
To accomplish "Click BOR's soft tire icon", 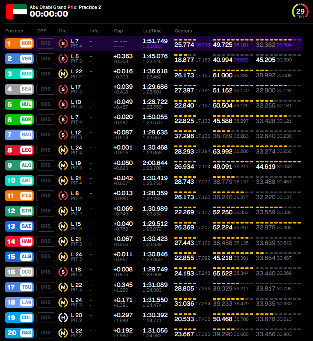I will (63, 119).
